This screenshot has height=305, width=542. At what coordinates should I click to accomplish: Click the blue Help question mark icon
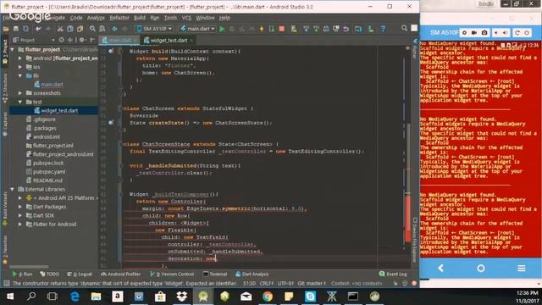[x=383, y=29]
